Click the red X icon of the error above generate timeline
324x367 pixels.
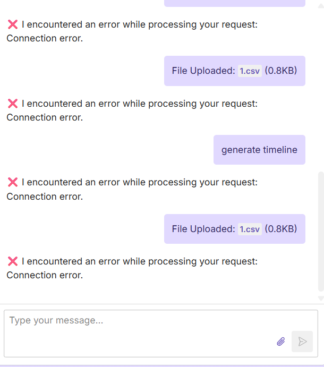[13, 104]
